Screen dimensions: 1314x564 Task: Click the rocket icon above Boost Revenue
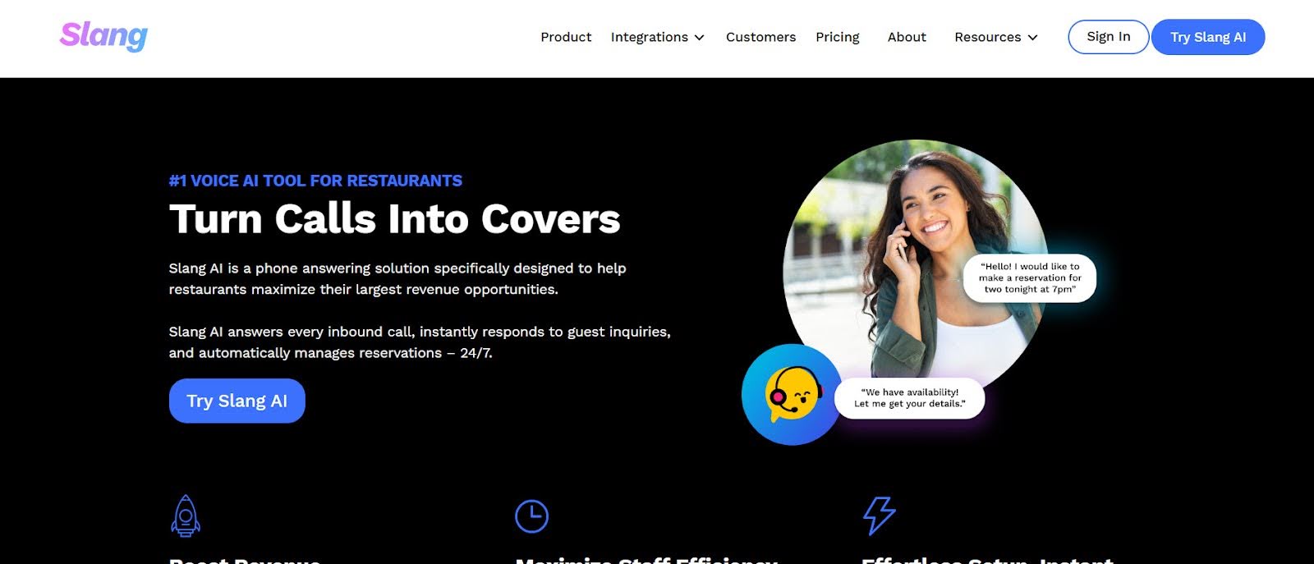(x=186, y=516)
